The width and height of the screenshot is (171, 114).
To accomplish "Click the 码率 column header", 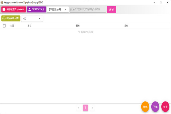I will click(x=78, y=26).
